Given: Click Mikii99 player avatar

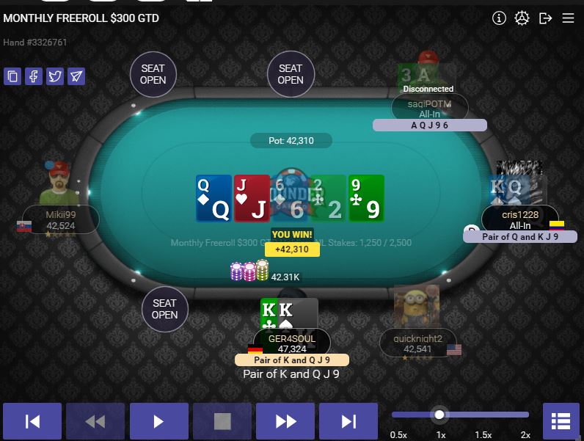Looking at the screenshot, I should 59,183.
